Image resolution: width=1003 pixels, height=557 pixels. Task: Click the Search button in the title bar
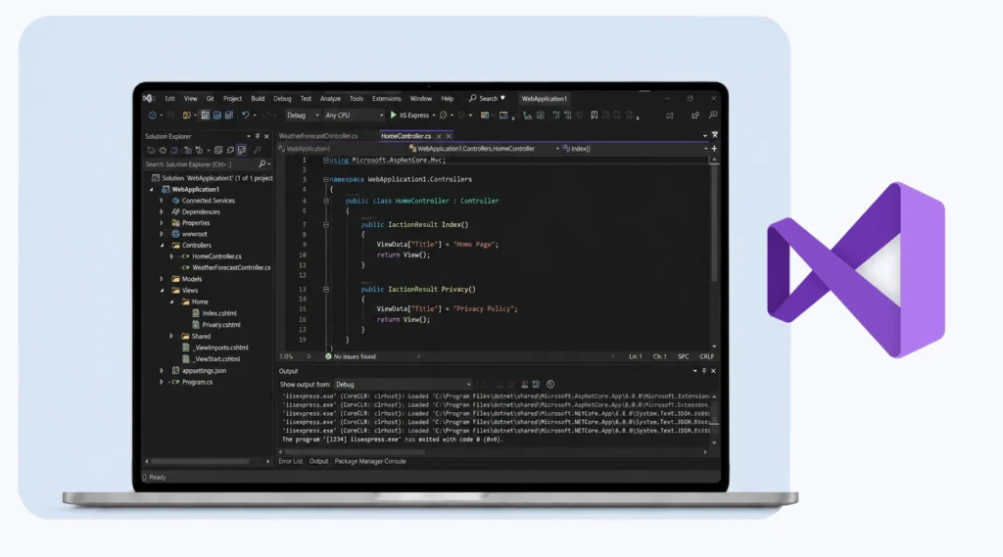tap(488, 99)
